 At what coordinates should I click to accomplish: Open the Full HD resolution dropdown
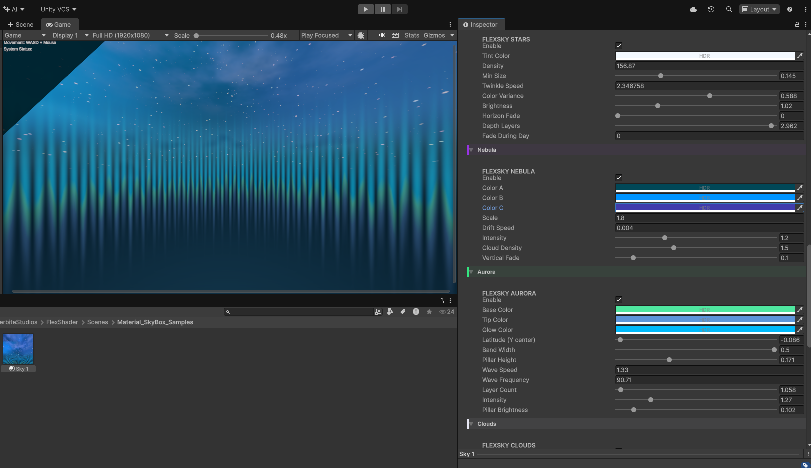coord(130,35)
